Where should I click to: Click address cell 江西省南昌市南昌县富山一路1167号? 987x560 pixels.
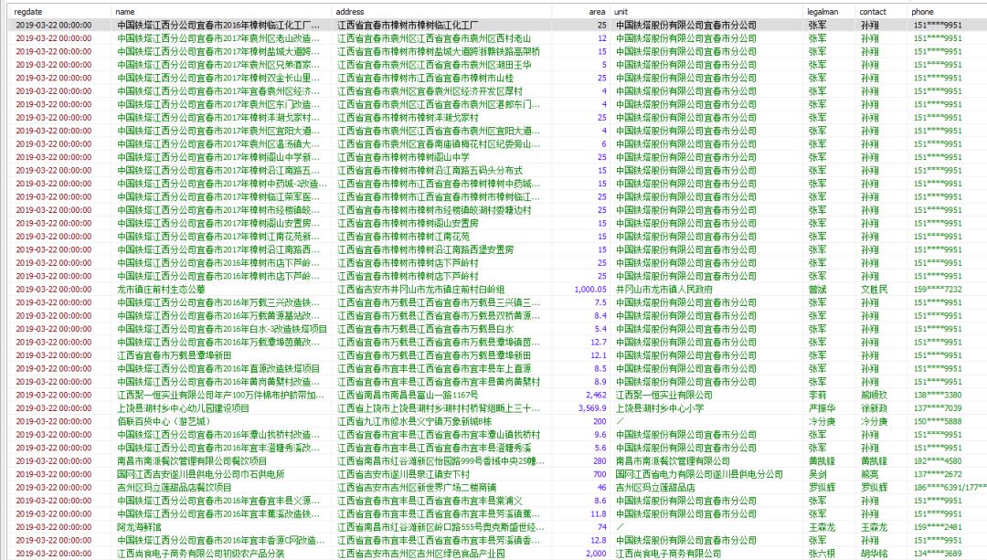point(408,396)
